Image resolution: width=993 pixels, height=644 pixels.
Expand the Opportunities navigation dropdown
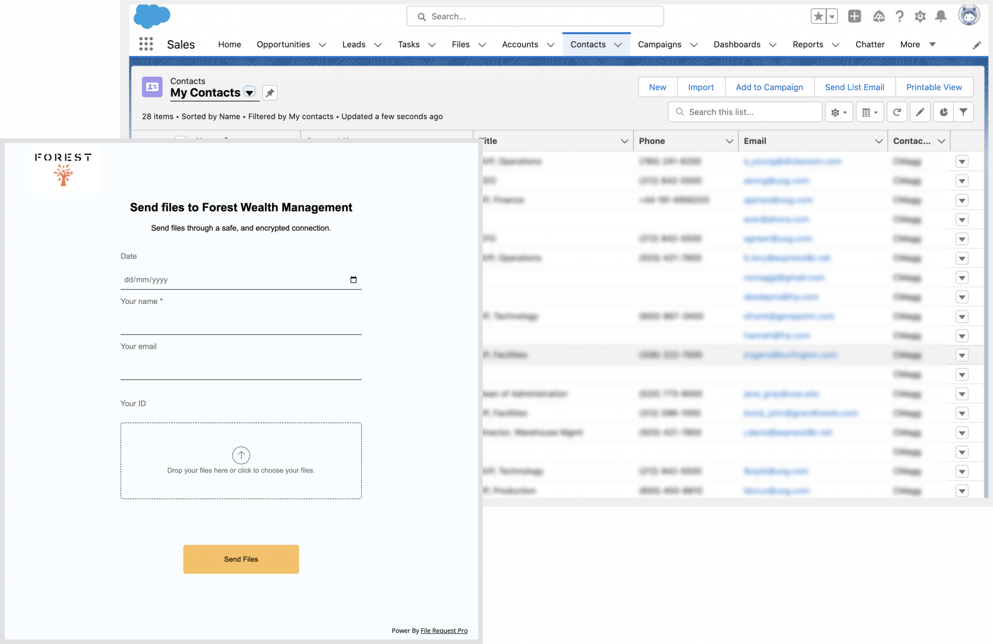323,44
